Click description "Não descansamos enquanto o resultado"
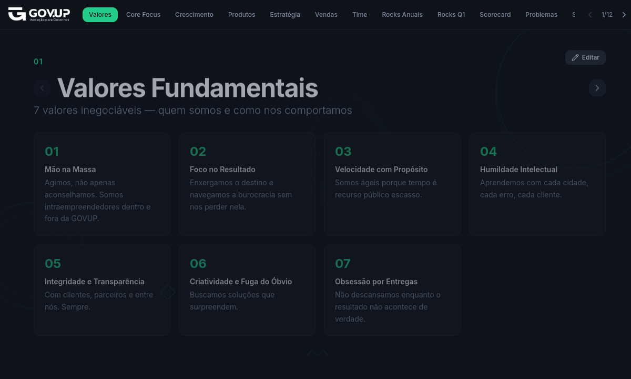This screenshot has width=631, height=379. 388,307
